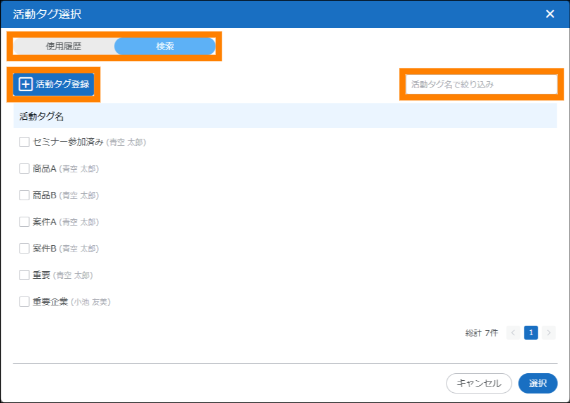Screen dimensions: 570x403
Task: Click the 活動タグ名 column header
Action: (42, 117)
